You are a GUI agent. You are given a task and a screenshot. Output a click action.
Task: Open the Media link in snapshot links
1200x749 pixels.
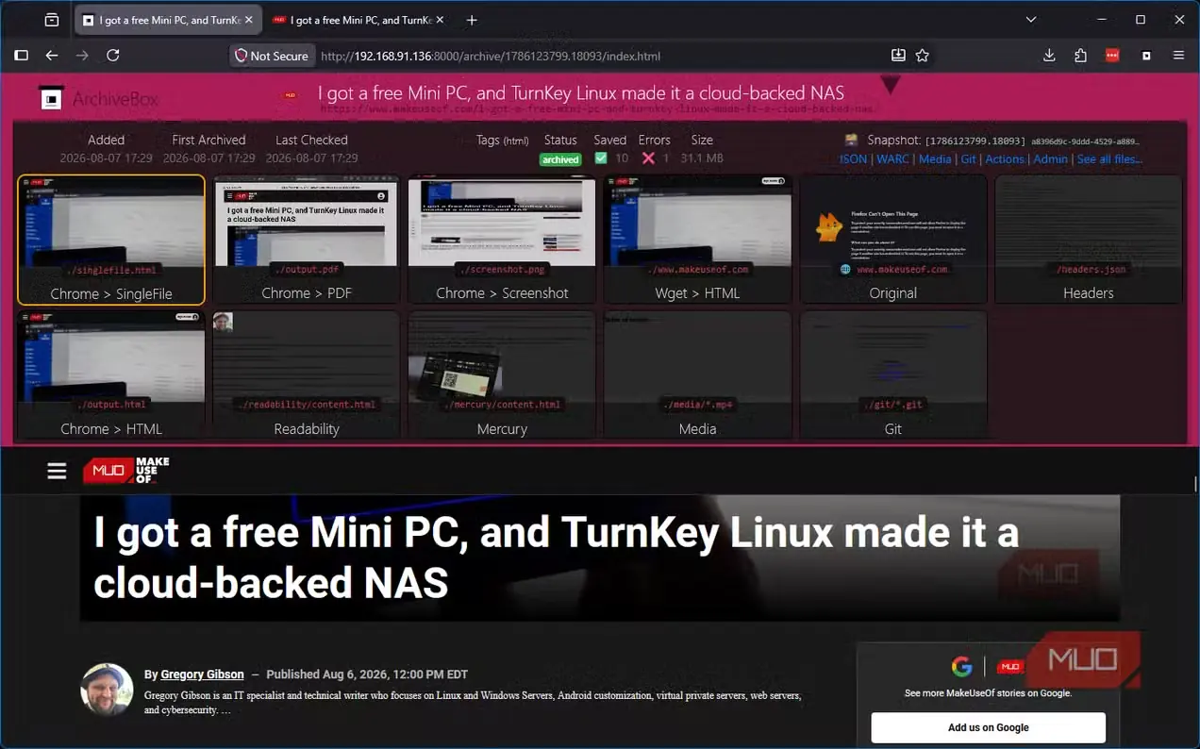pyautogui.click(x=935, y=158)
